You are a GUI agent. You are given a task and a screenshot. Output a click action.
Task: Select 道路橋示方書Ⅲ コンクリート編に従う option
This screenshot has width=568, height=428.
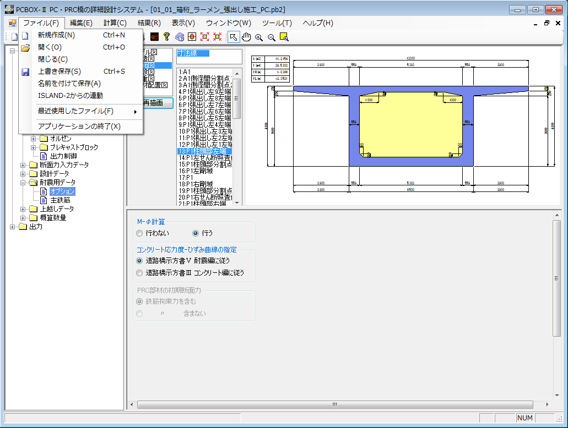pos(139,273)
